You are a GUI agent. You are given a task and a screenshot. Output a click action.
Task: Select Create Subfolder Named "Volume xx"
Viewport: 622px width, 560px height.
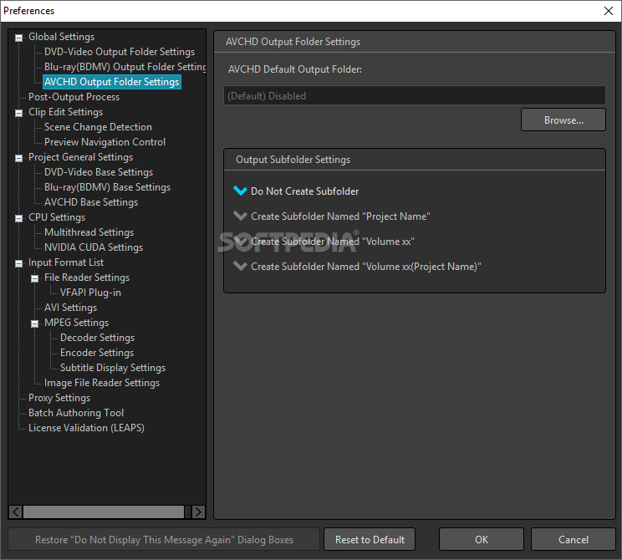(324, 241)
